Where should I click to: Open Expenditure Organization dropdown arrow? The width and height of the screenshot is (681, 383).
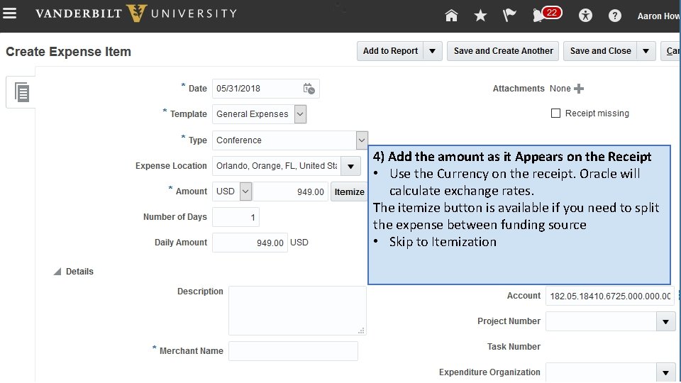click(666, 372)
